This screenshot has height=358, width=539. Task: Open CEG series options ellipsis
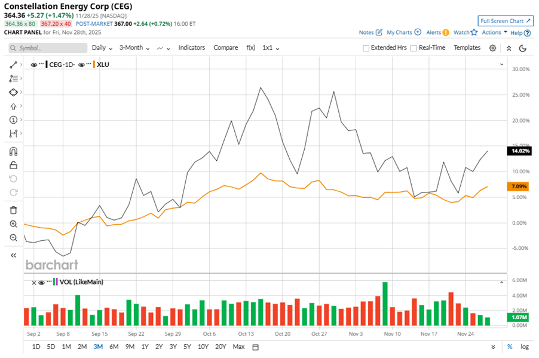(x=41, y=64)
